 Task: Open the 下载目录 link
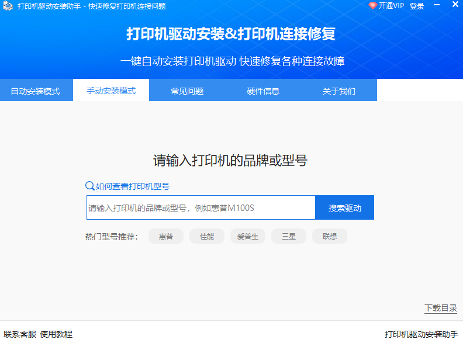440,308
